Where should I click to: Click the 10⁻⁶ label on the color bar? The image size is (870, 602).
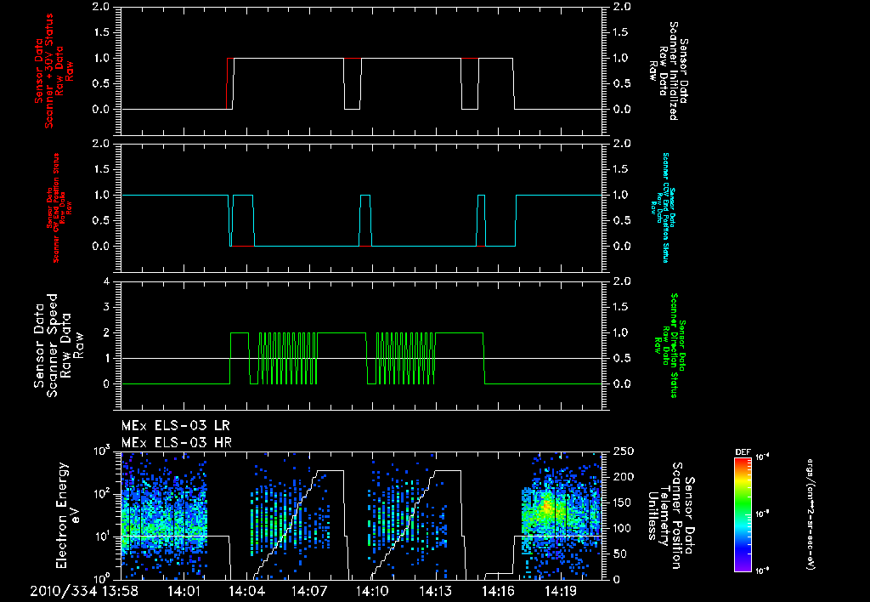coord(762,571)
